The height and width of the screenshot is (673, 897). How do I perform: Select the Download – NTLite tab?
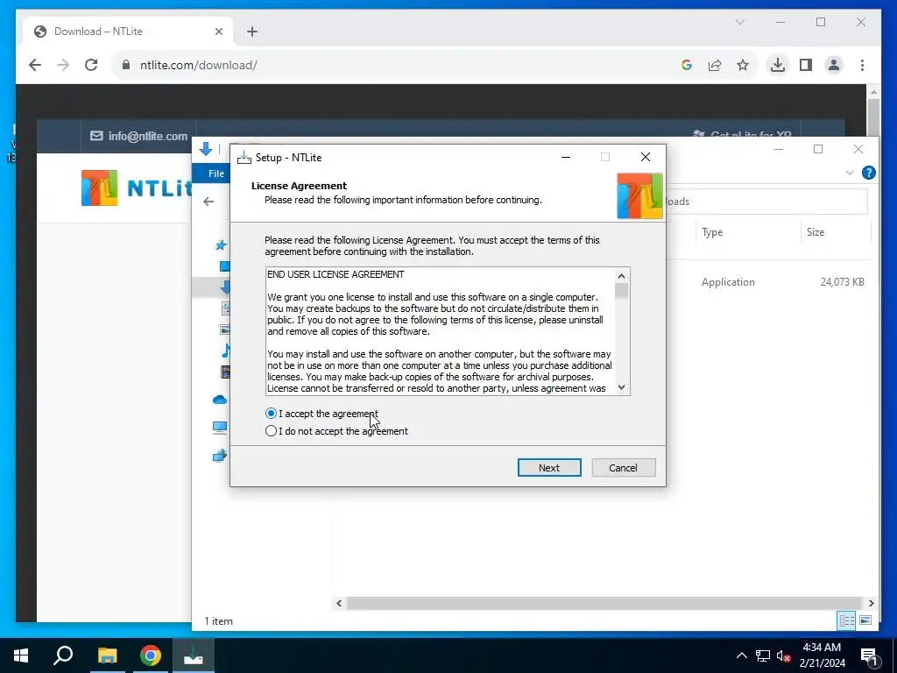128,32
